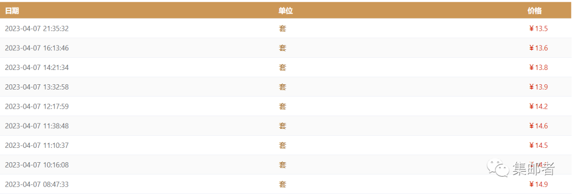Click the ¥13.8 price value

click(x=538, y=67)
